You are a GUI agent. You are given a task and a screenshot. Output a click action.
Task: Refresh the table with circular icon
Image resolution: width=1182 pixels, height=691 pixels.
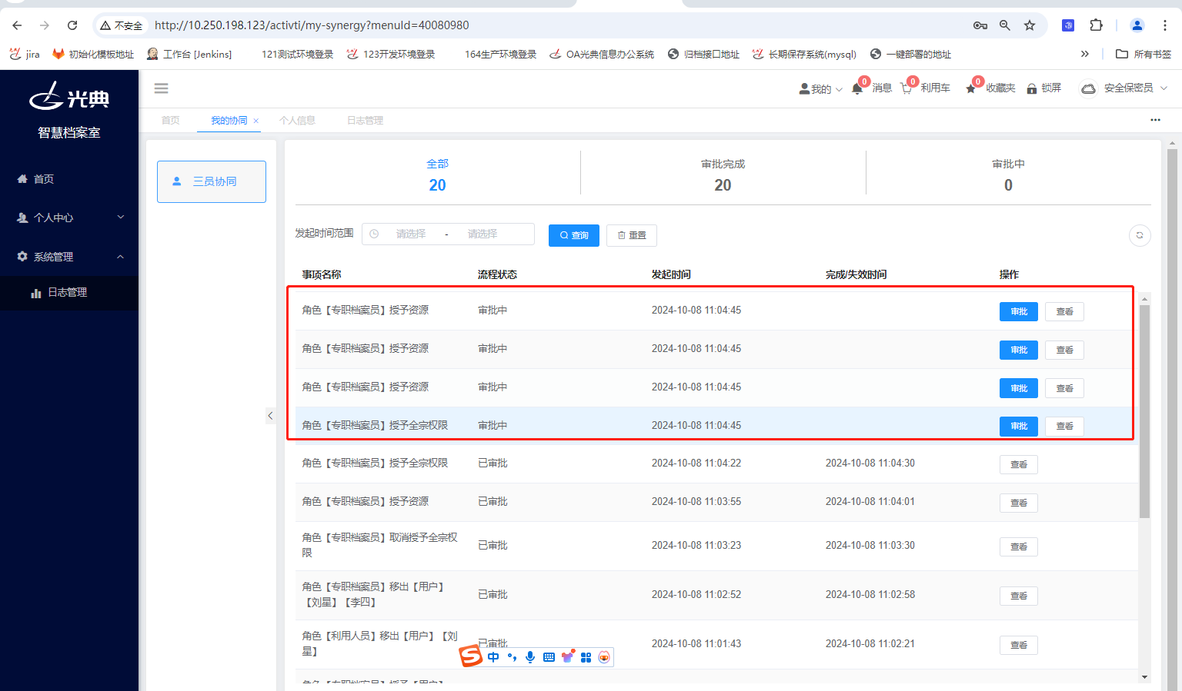[x=1140, y=235]
